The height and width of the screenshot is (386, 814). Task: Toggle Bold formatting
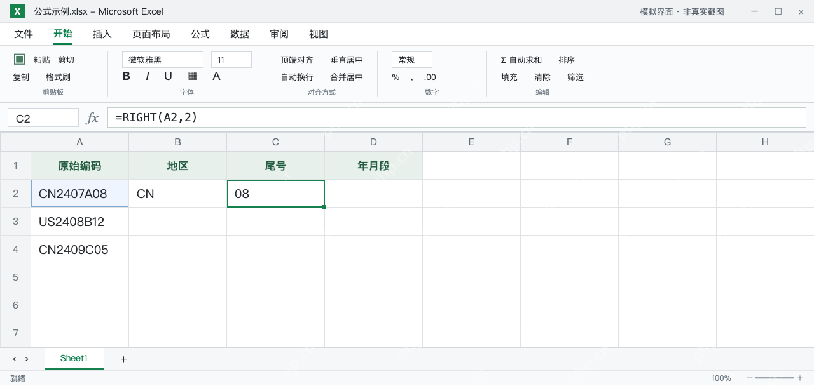pyautogui.click(x=126, y=76)
